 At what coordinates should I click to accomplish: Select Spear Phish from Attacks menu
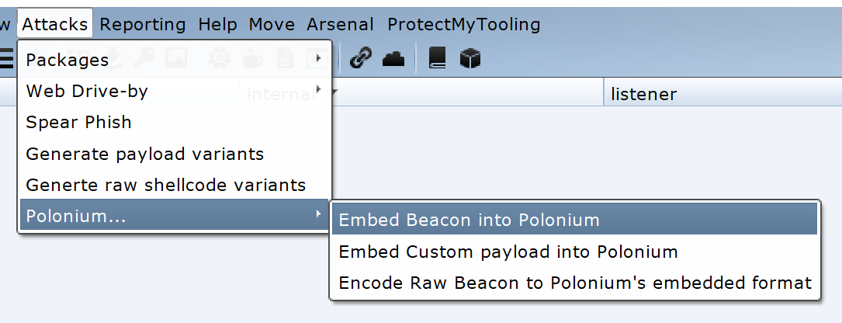point(79,122)
